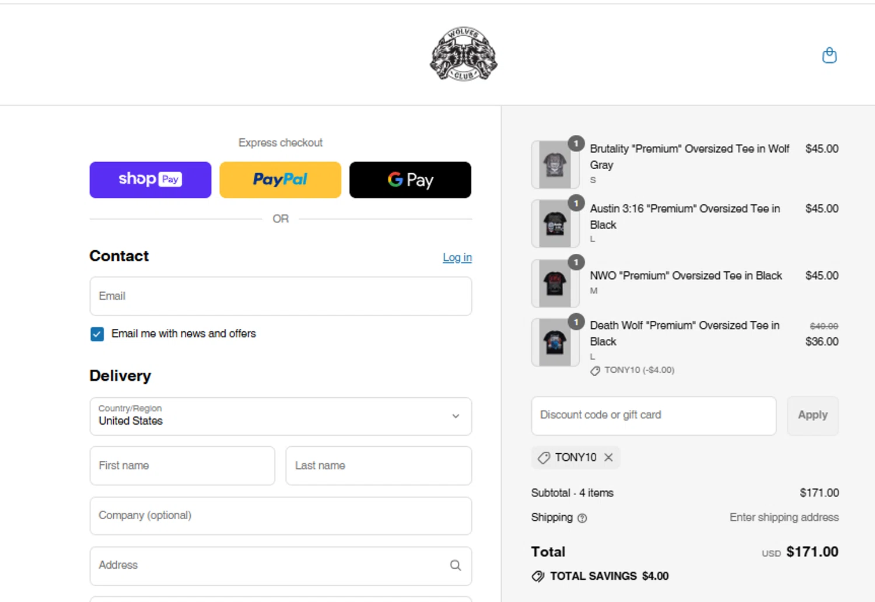
Task: Click the address search magnifier icon
Action: [x=456, y=565]
